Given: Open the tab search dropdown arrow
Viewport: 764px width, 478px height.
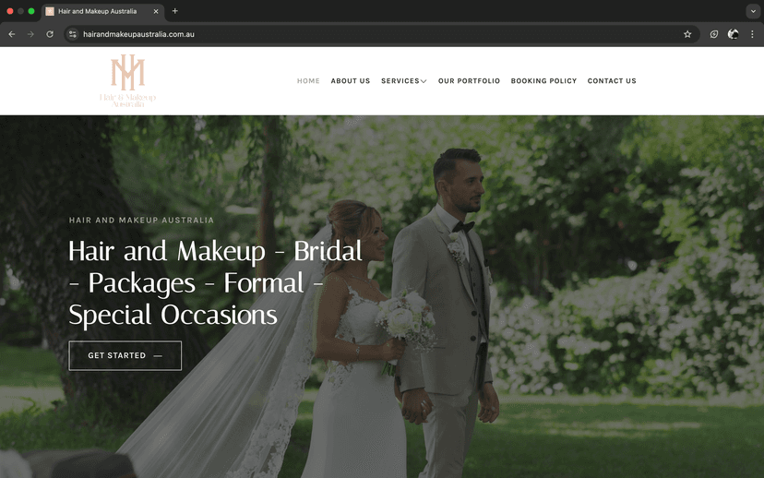Looking at the screenshot, I should (753, 11).
